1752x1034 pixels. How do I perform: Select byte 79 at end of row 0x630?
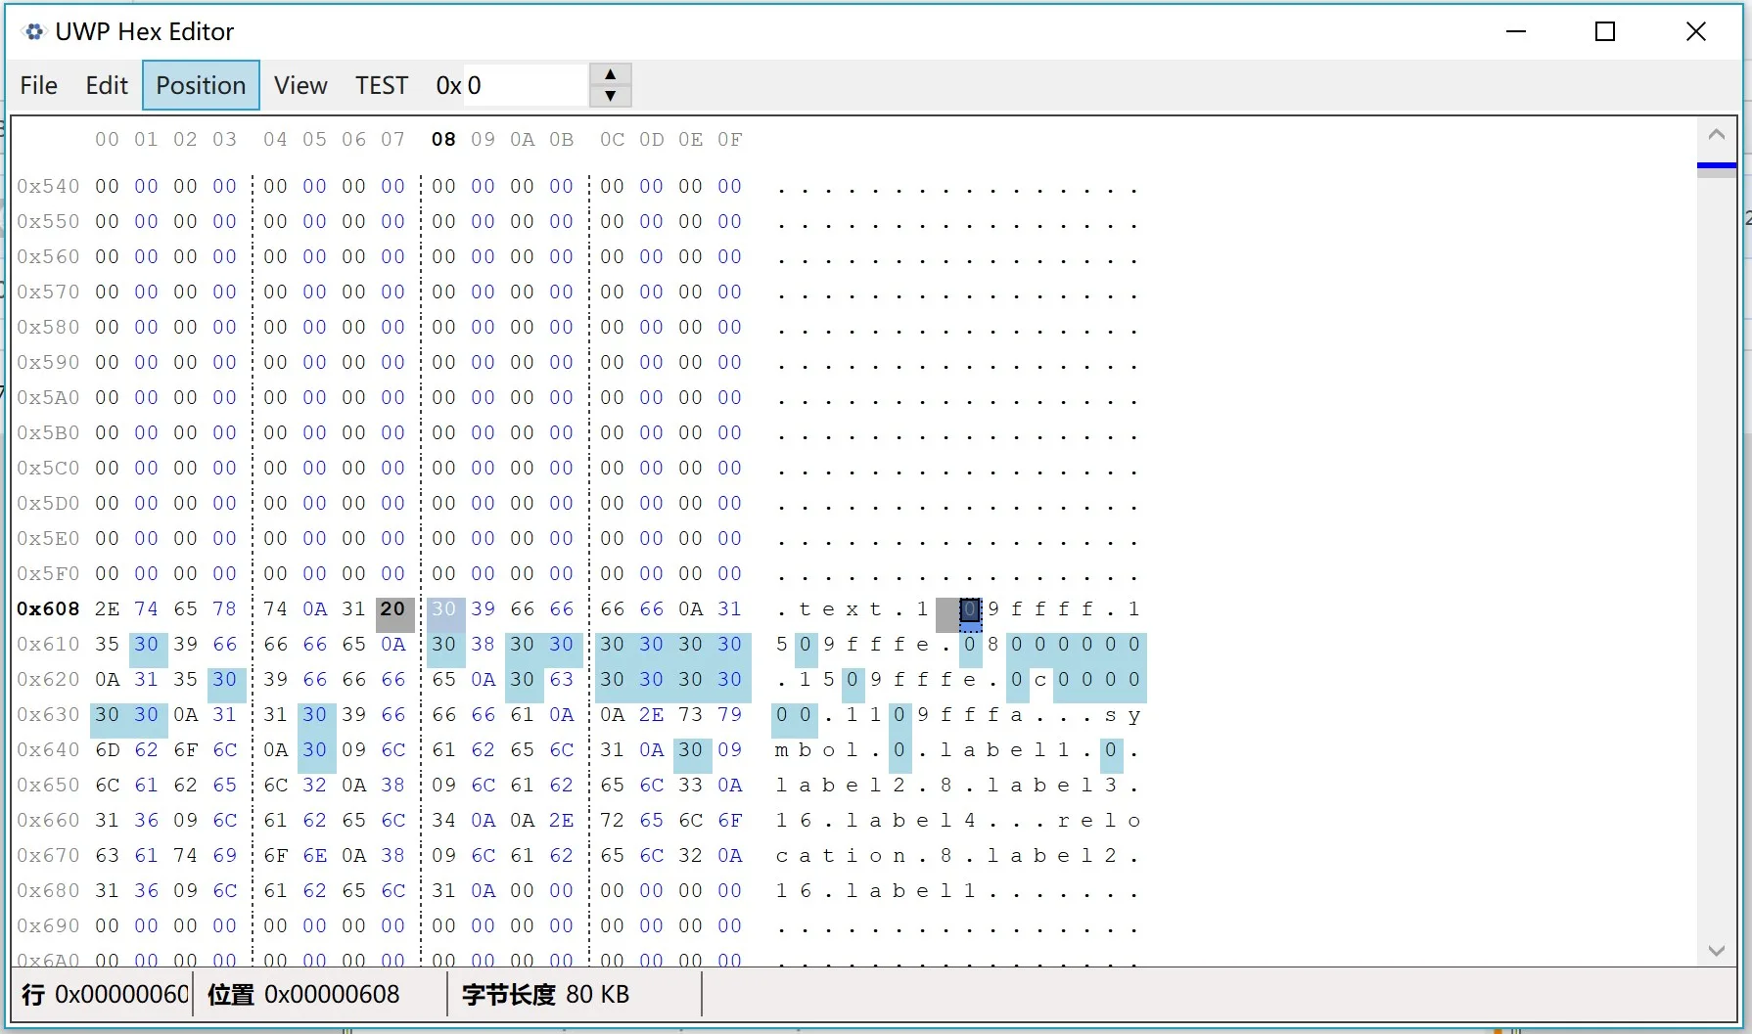(729, 714)
